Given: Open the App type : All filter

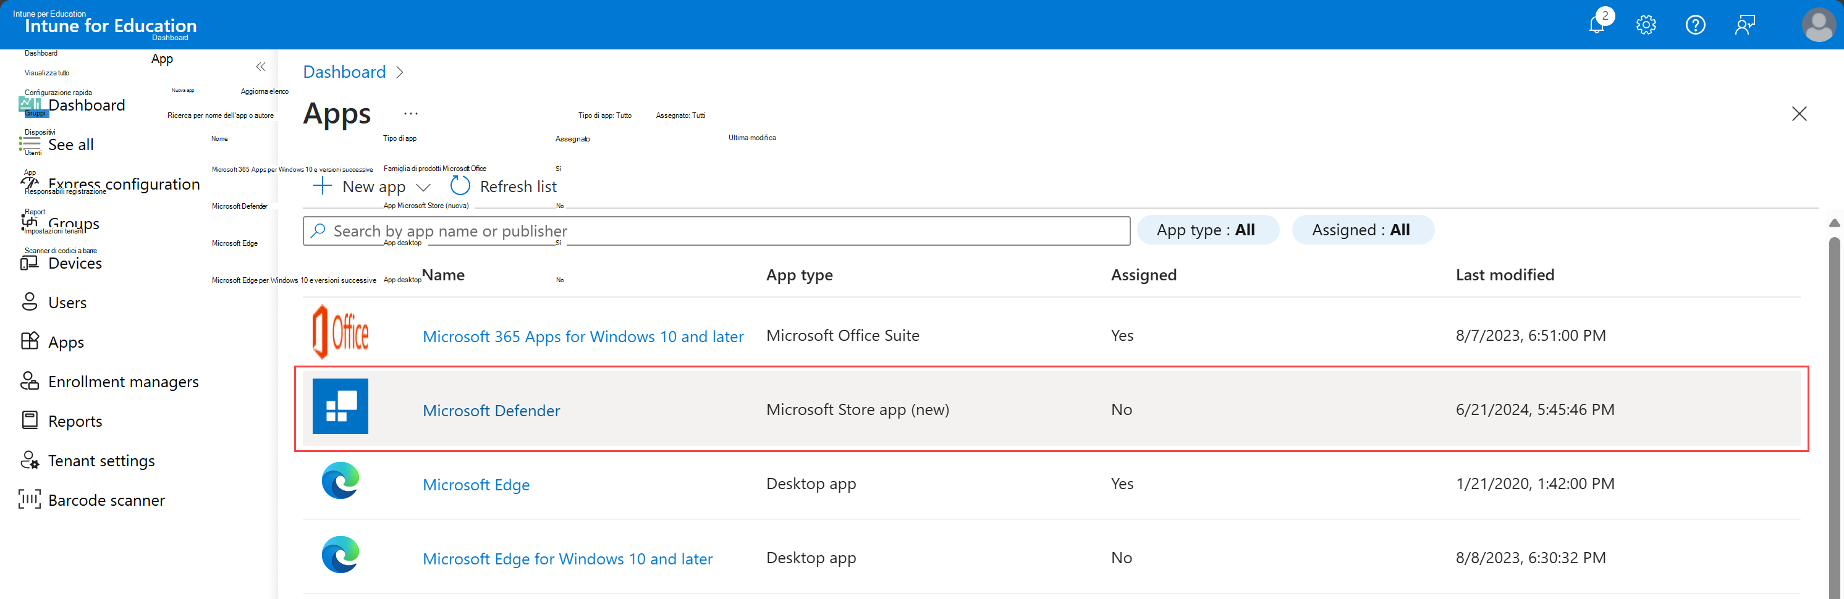Looking at the screenshot, I should [x=1207, y=230].
